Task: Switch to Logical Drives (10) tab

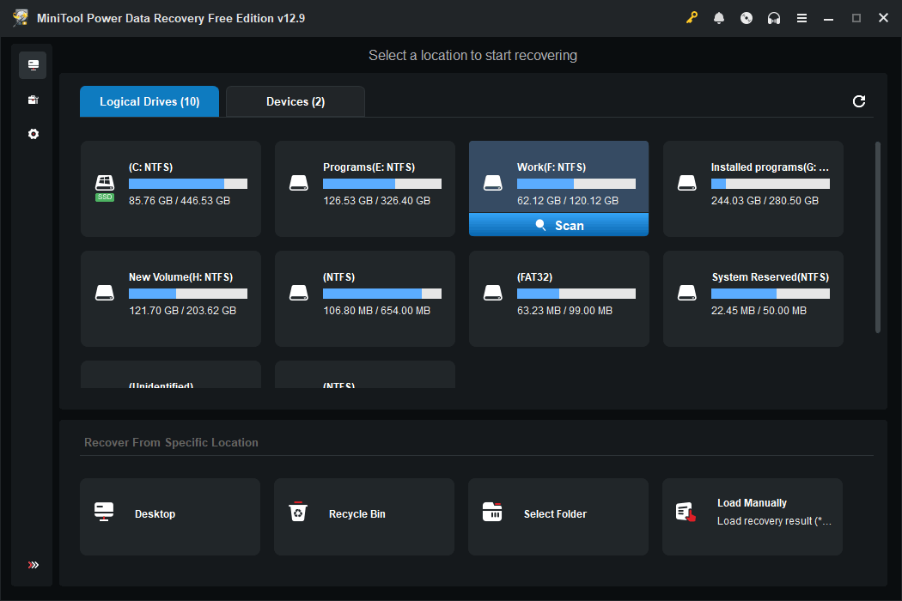Action: (x=149, y=102)
